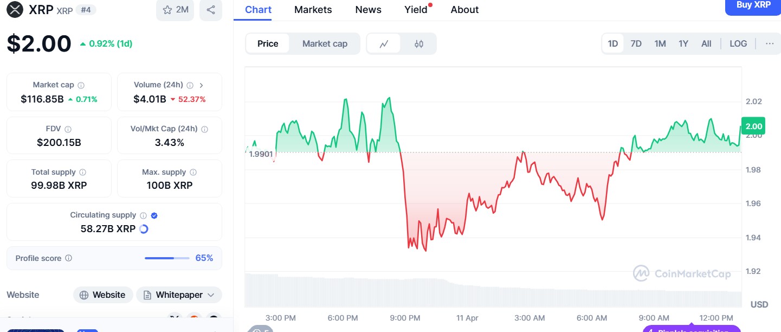Image resolution: width=781 pixels, height=332 pixels.
Task: Switch to candlestick chart view icon
Action: click(x=418, y=44)
